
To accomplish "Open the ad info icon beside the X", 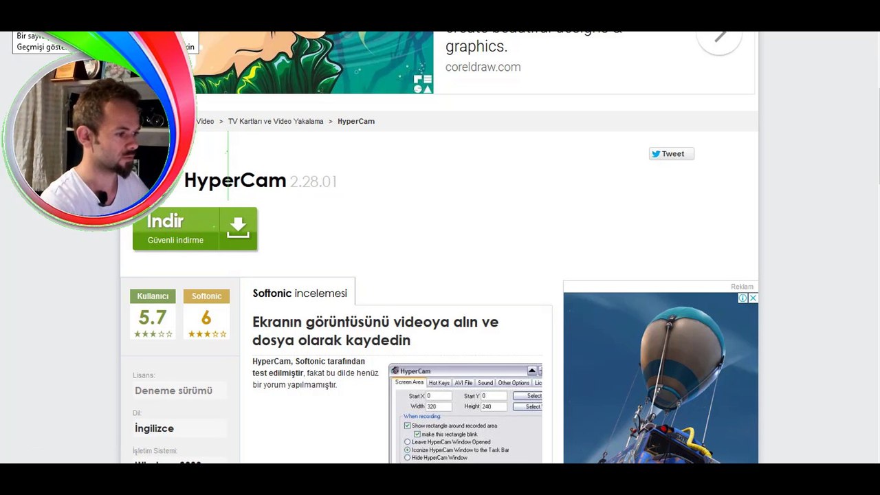I will coord(742,298).
